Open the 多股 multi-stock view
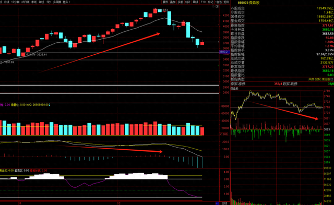This screenshot has width=334, height=205. (x=180, y=2)
